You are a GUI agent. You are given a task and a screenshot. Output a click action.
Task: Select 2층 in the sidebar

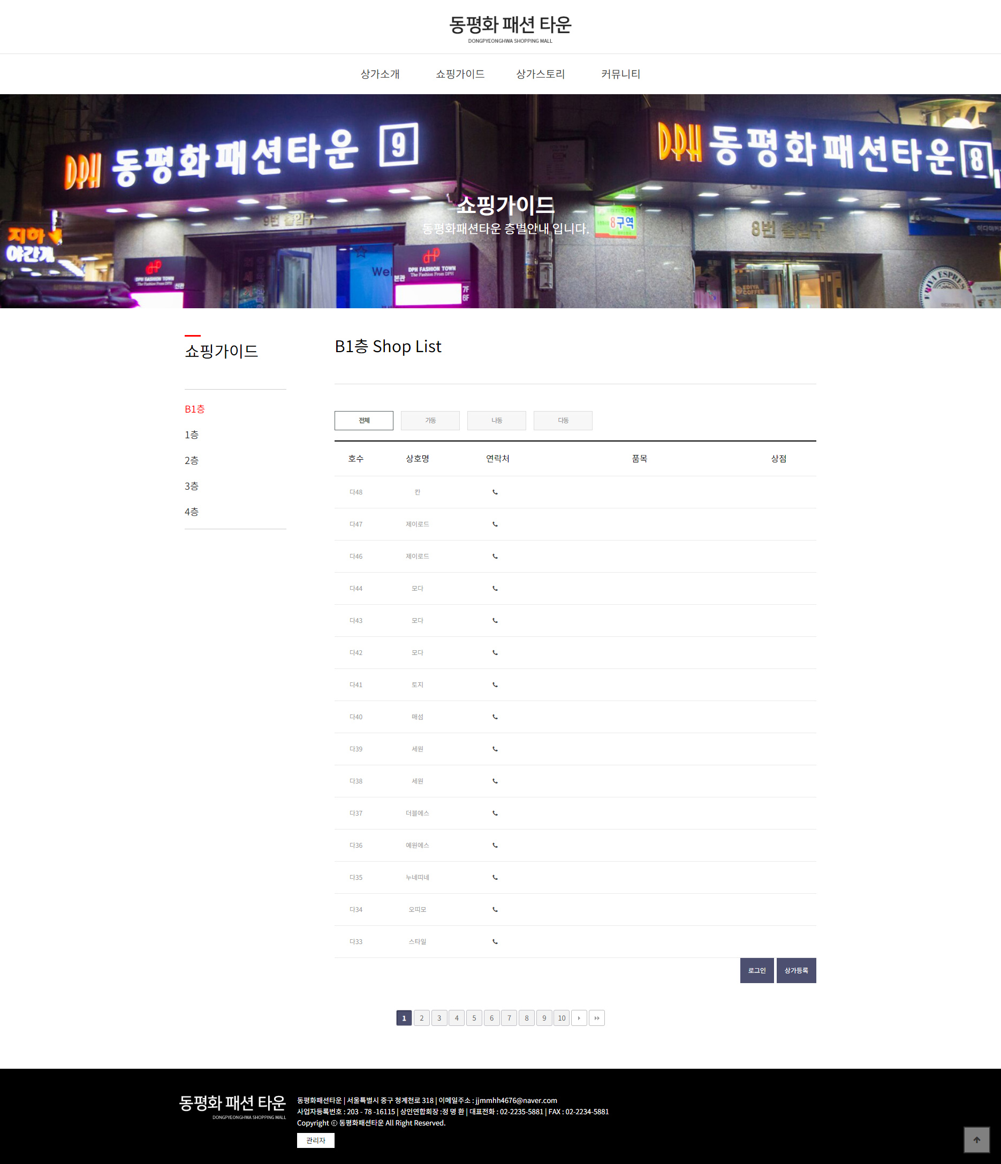tap(192, 460)
